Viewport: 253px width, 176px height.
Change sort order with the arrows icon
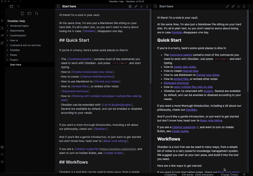pos(37,14)
